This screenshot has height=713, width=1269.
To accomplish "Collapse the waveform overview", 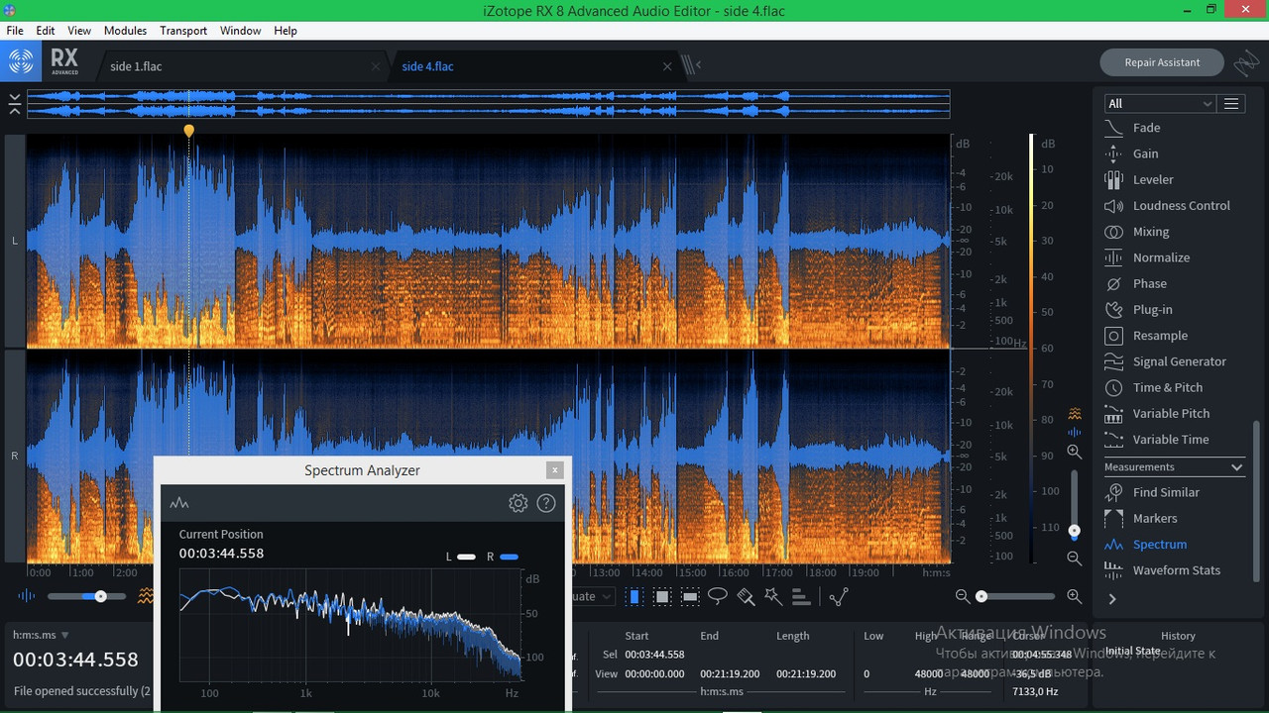I will point(14,103).
